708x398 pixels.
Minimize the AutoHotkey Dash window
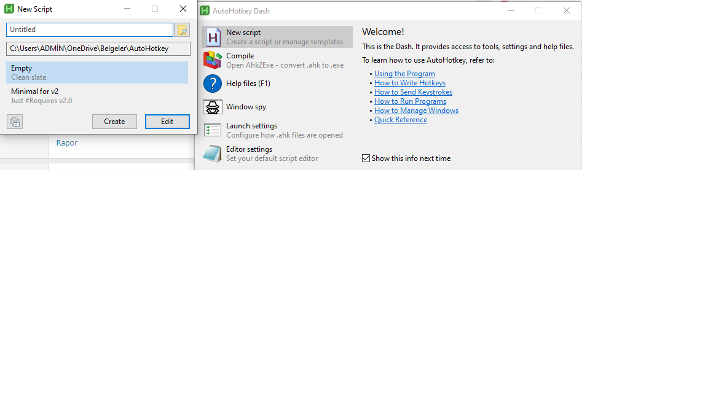pyautogui.click(x=511, y=10)
